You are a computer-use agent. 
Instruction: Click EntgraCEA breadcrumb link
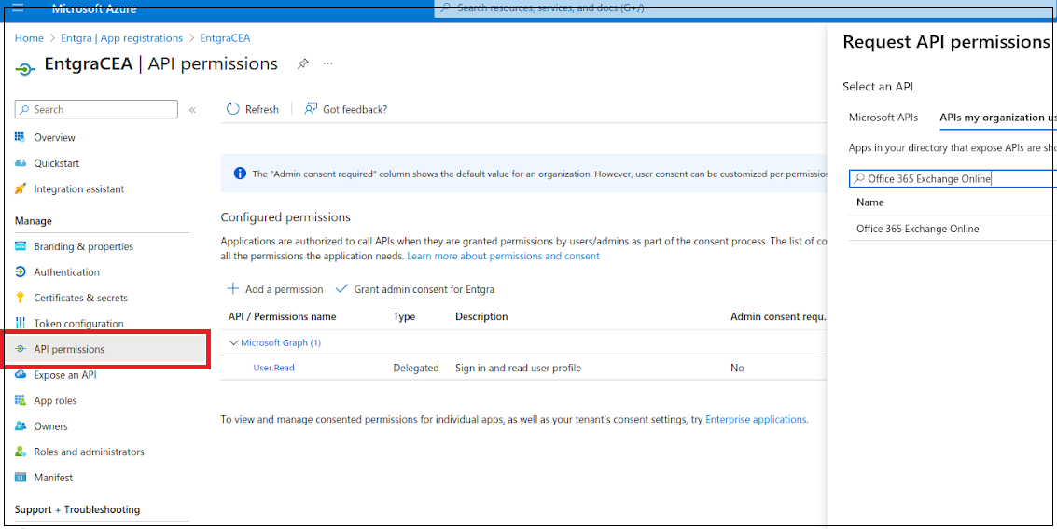point(225,37)
